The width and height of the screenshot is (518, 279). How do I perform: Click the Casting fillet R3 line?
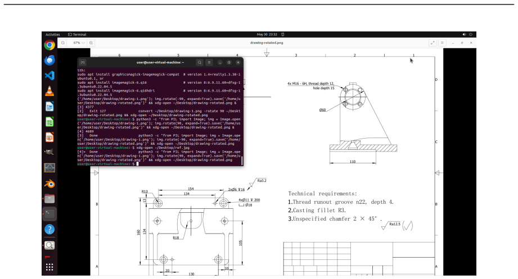pos(317,211)
